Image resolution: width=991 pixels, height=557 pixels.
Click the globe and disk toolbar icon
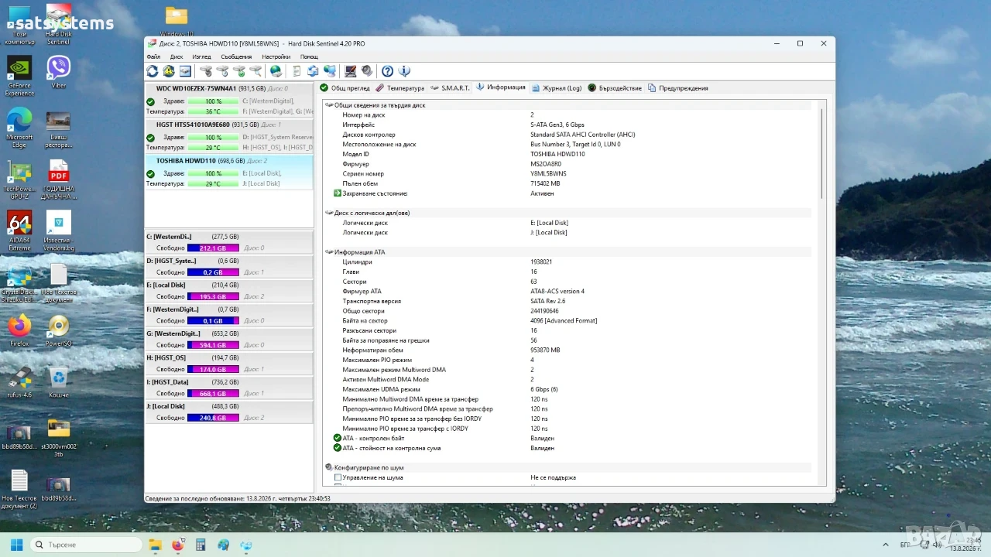pyautogui.click(x=276, y=71)
